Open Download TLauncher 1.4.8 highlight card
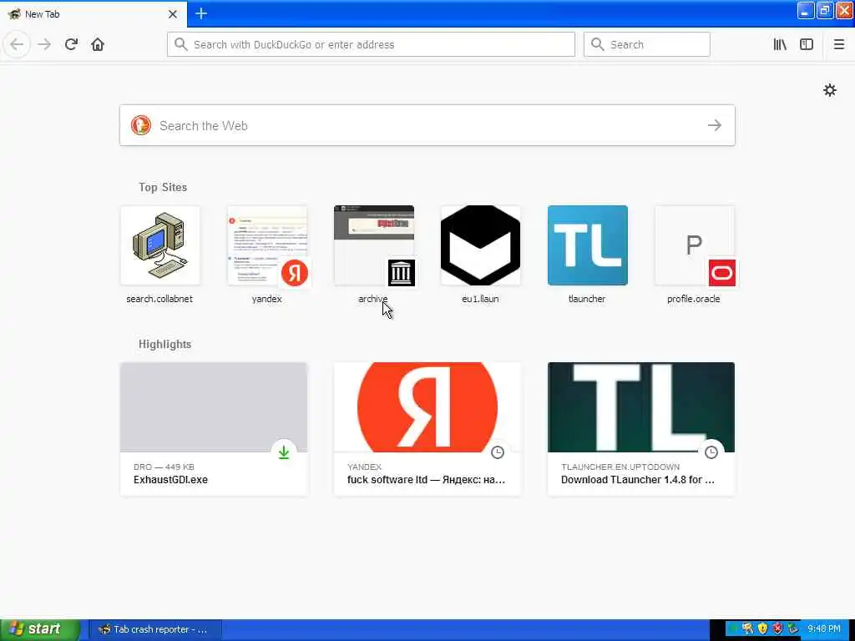This screenshot has height=641, width=855. 641,429
